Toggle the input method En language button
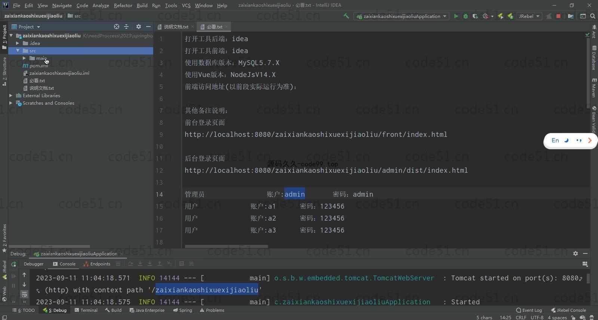Screen dimensions: 598x320 [555, 140]
